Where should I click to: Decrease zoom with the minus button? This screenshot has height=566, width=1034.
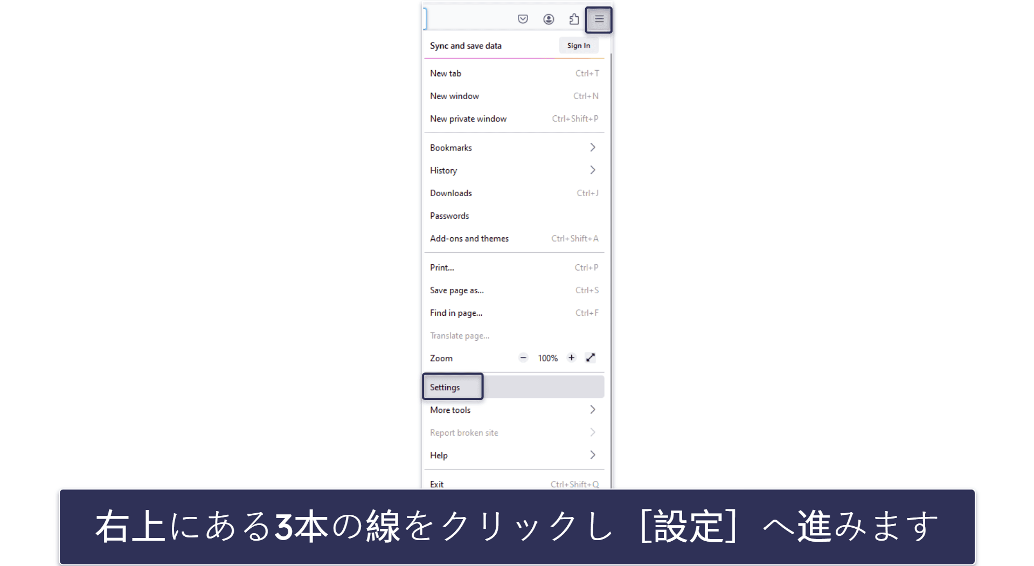pos(523,357)
